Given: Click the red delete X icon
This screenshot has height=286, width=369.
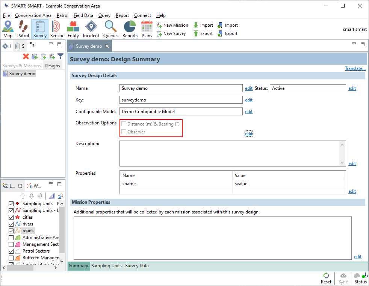Looking at the screenshot, I should coord(26,56).
